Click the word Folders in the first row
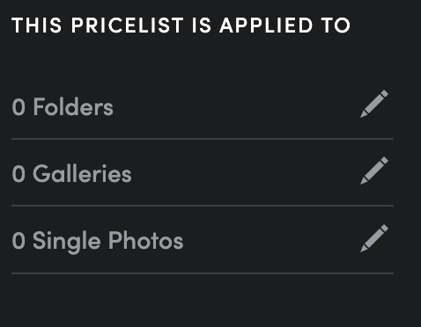This screenshot has width=421, height=327. [x=73, y=107]
